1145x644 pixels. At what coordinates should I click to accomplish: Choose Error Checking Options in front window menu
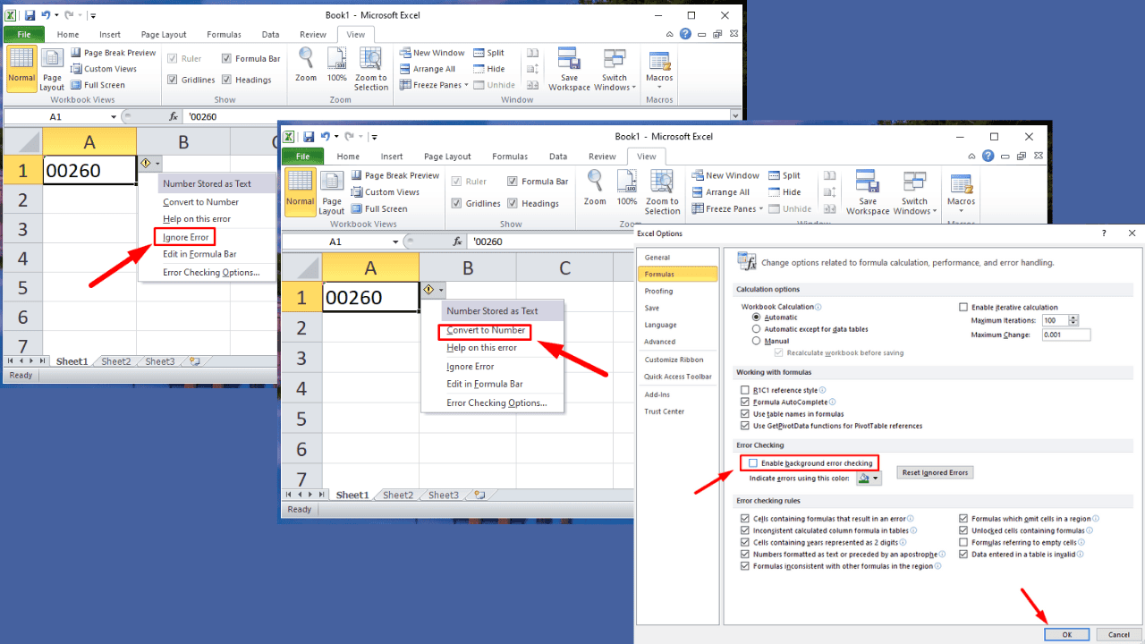(496, 402)
